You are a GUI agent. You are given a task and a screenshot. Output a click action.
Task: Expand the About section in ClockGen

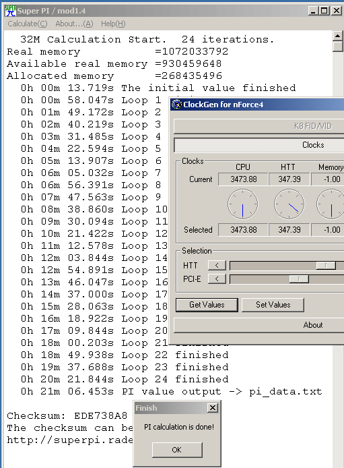(x=259, y=325)
